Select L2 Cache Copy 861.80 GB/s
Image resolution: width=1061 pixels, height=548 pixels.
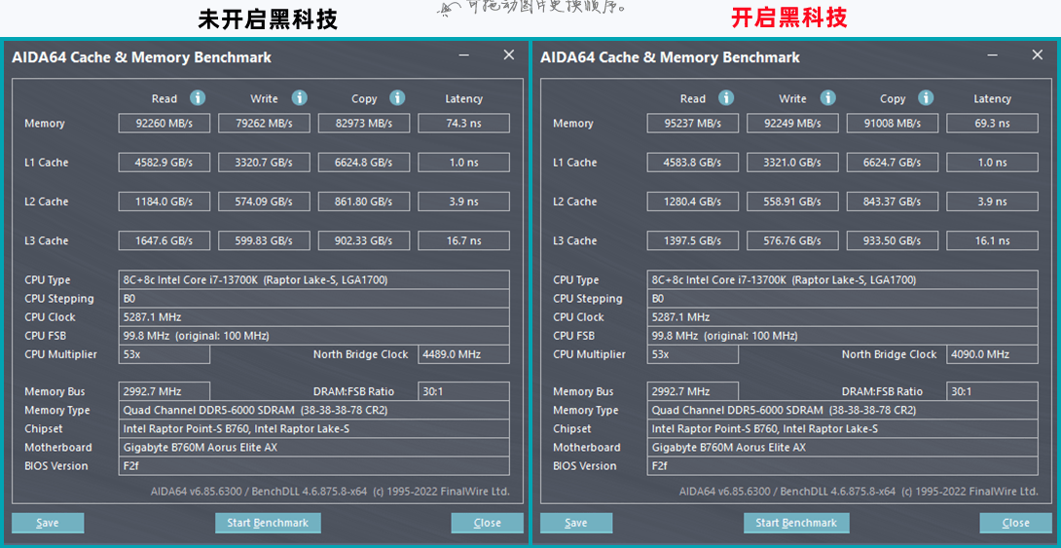coord(364,201)
